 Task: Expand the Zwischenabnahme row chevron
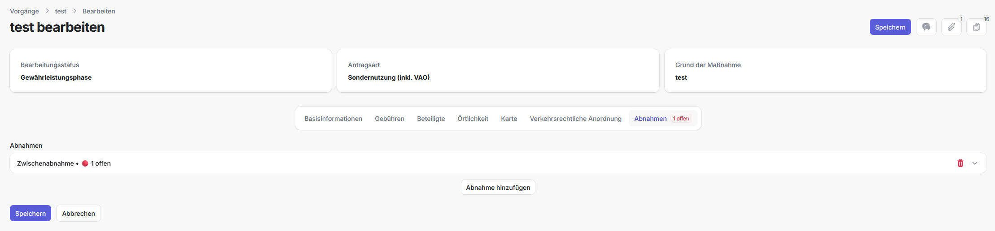(x=974, y=163)
